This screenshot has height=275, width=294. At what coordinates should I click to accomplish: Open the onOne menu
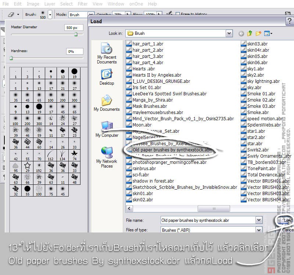136,4
